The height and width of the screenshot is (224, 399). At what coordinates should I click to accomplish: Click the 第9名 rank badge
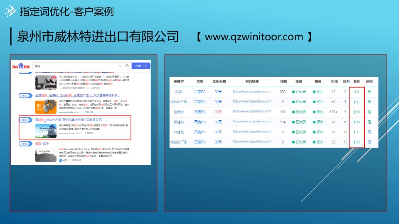[x=24, y=144]
